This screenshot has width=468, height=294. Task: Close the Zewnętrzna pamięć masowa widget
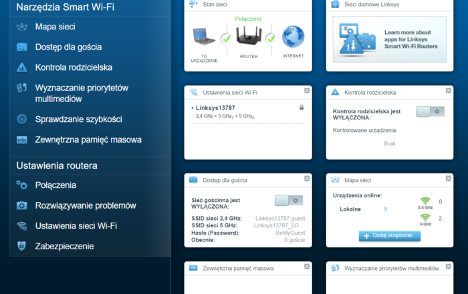click(307, 267)
